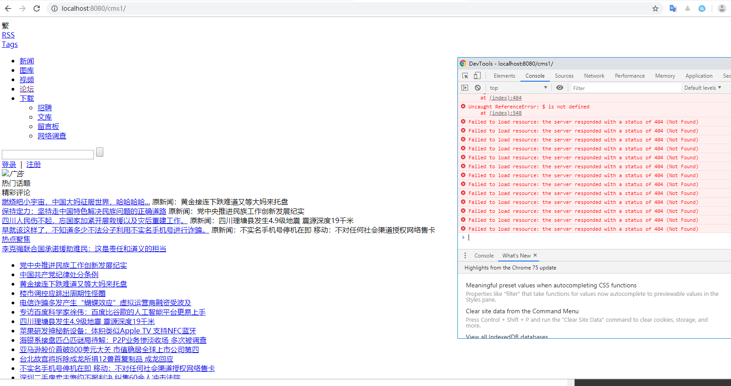Open the Performance tab
731x386 pixels.
tap(630, 76)
